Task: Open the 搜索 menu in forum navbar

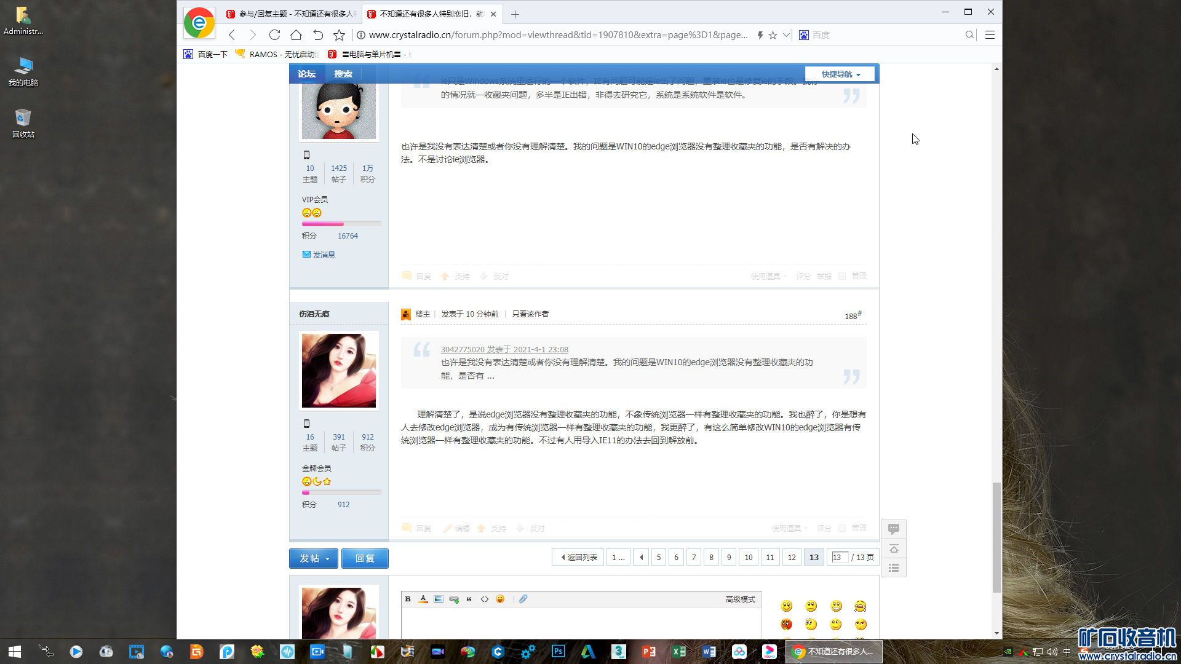Action: (x=343, y=74)
